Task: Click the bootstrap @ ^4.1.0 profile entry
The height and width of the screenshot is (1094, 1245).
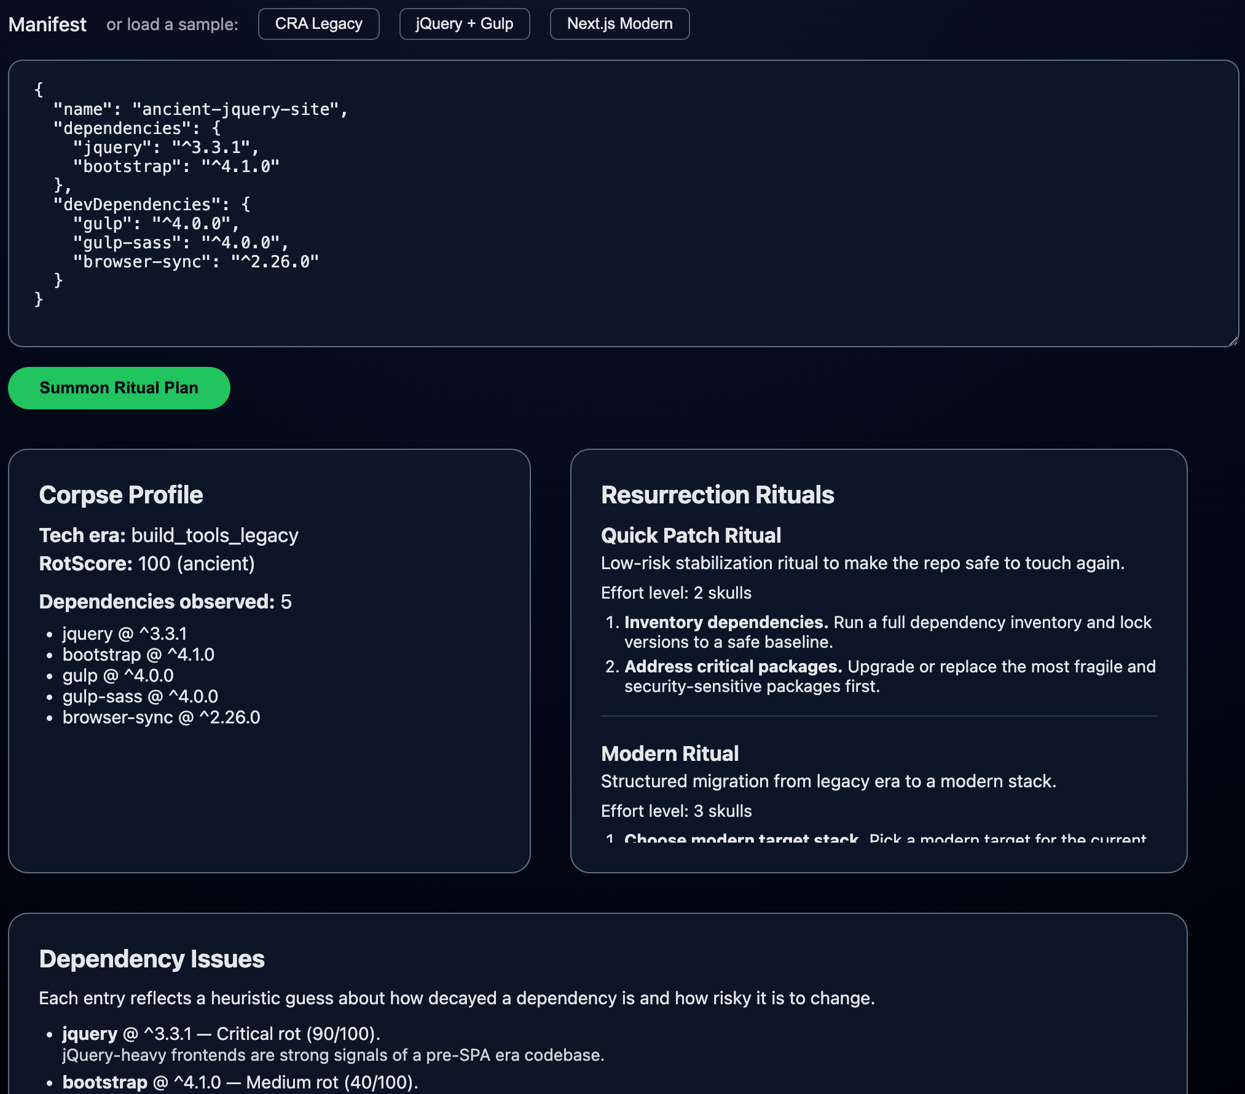Action: 138,655
